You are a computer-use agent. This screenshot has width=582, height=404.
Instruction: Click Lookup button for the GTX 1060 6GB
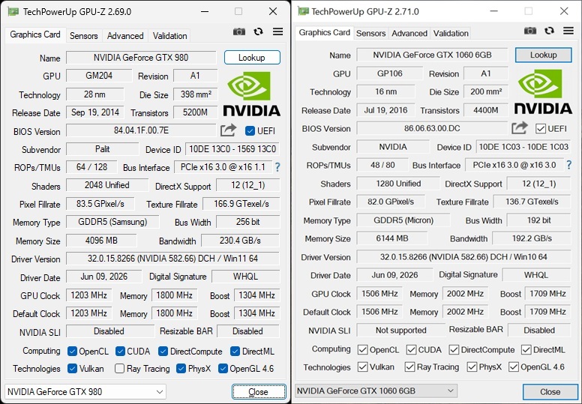544,55
